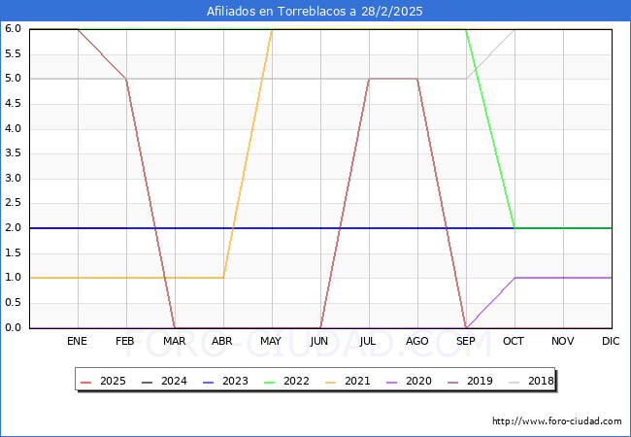The image size is (631, 437).
Task: Click the 1.5 y-axis value
Action: pos(13,253)
